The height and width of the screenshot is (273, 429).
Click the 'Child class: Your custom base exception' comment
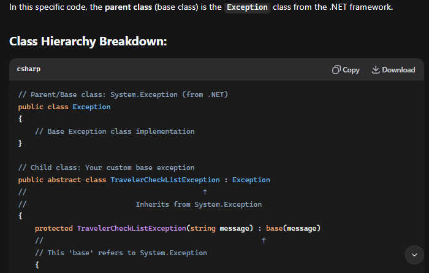[106, 167]
